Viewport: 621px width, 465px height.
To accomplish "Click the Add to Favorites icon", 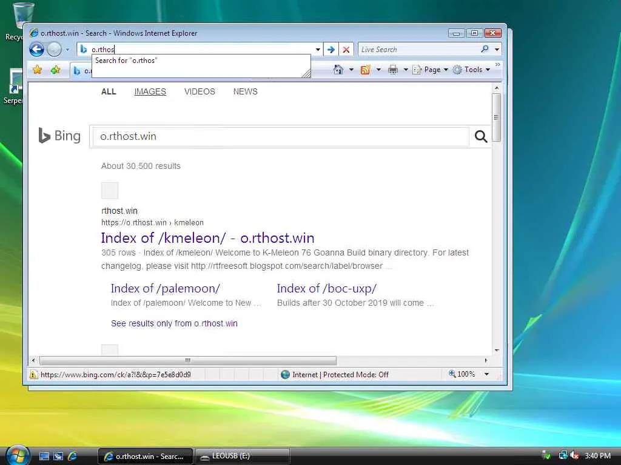I will coord(55,70).
